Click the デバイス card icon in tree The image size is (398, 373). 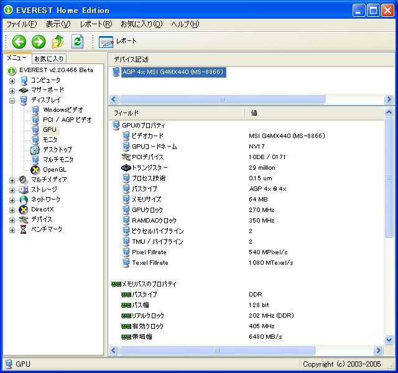click(24, 219)
